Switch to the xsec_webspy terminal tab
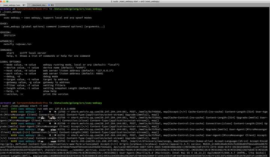 pyautogui.click(x=13, y=5)
